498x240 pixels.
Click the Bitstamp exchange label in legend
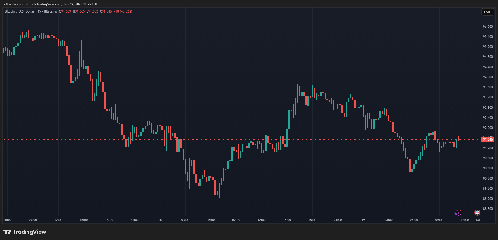tap(50, 11)
